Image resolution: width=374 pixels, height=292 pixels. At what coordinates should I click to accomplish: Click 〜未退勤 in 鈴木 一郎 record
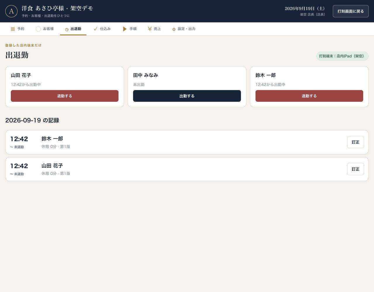[17, 147]
